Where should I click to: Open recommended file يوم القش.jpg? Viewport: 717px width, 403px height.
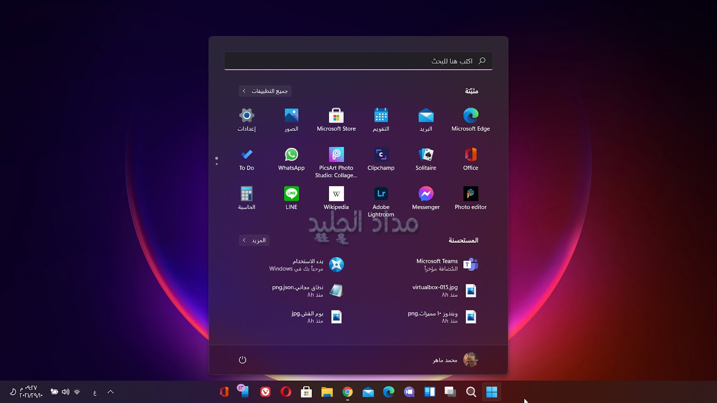pyautogui.click(x=317, y=317)
